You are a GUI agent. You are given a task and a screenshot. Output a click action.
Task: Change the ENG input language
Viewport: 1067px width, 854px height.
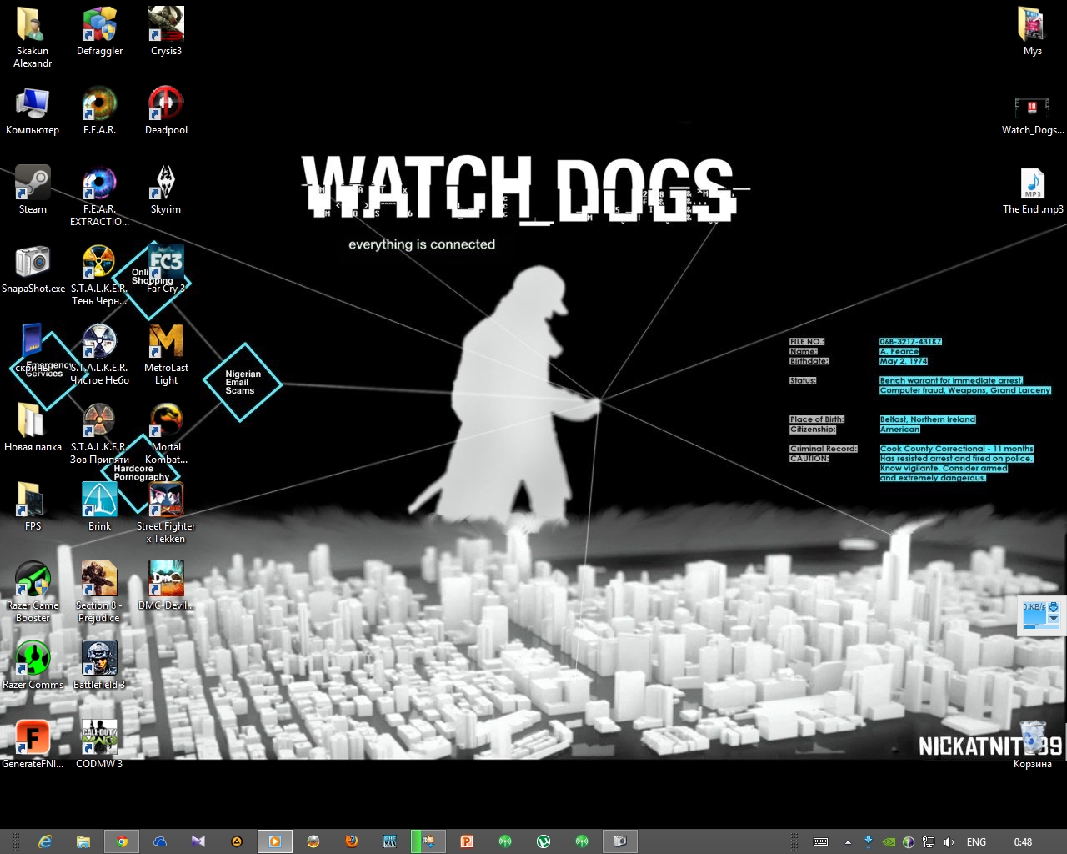point(976,842)
